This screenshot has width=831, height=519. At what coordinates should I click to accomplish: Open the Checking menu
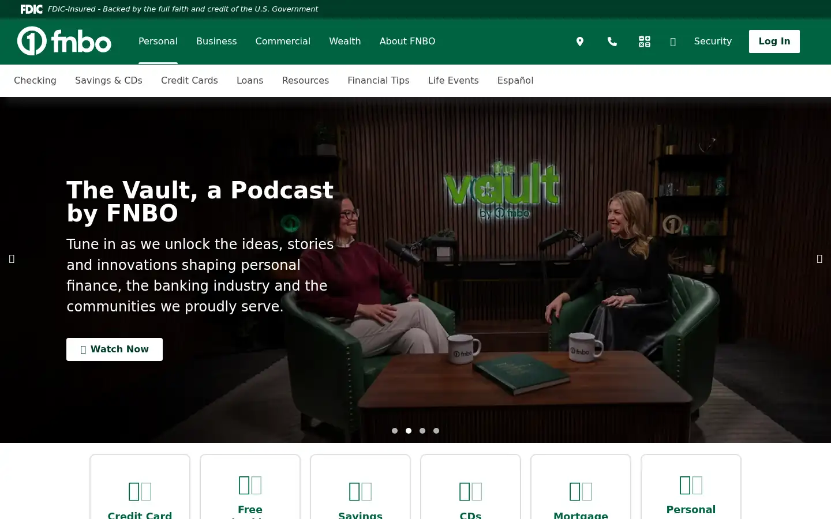(x=35, y=81)
